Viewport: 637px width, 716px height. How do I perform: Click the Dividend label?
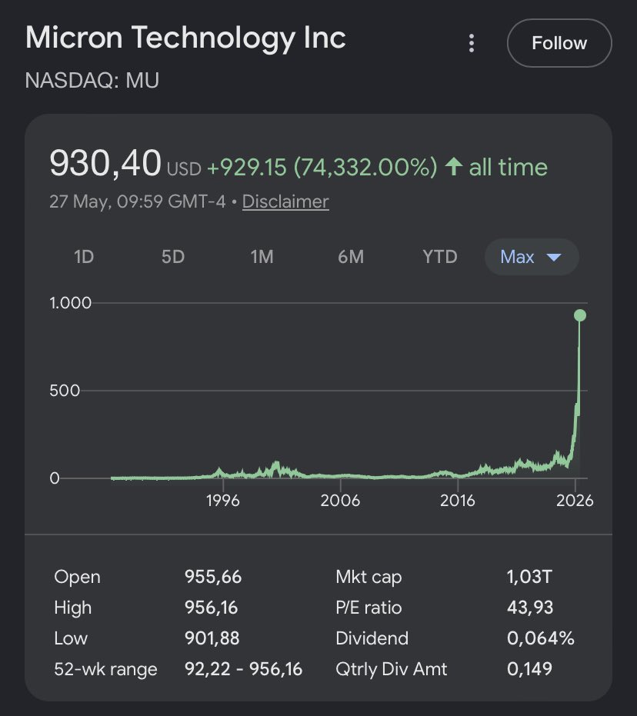[372, 638]
